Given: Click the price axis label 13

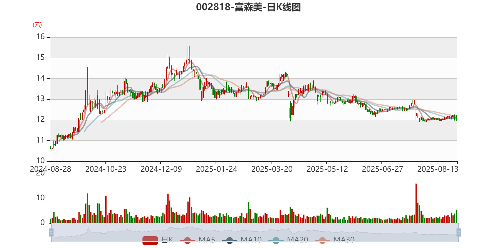Looking at the screenshot, I should 40,99.
